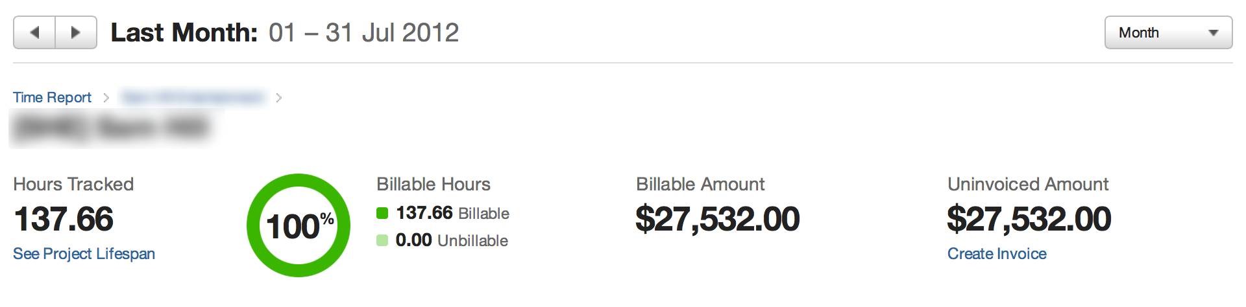Click the light green Unbillable legend swatch
This screenshot has height=307, width=1246.
(x=382, y=240)
